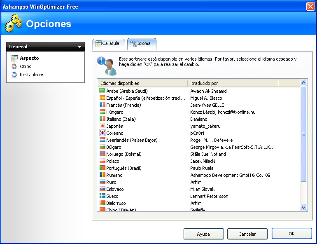The width and height of the screenshot is (317, 244).
Task: Choose Rumano language
Action: pos(114,175)
